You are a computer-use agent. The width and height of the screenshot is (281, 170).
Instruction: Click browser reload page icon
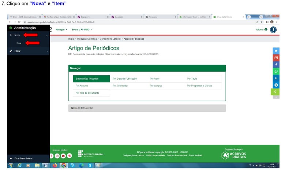pos(19,22)
